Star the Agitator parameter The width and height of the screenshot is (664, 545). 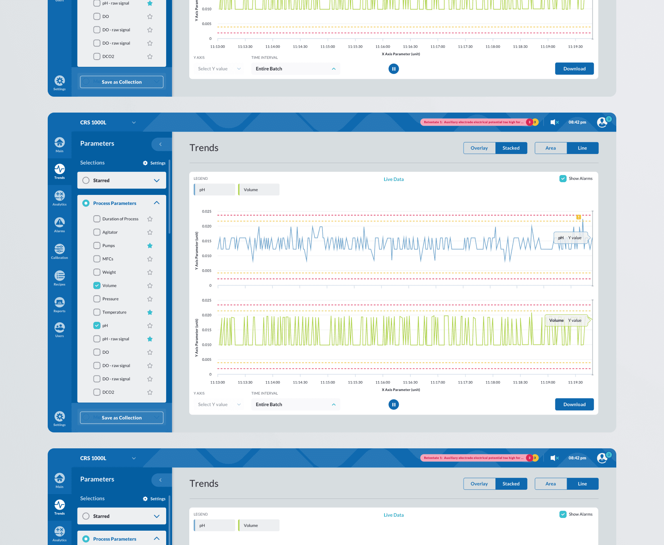[x=150, y=232]
